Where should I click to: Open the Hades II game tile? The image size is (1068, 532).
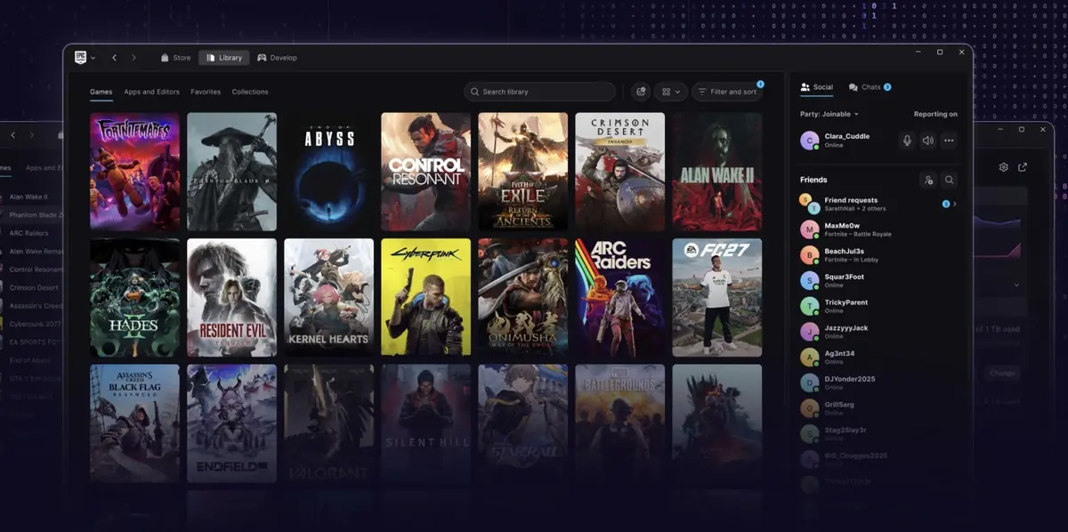[x=134, y=297]
